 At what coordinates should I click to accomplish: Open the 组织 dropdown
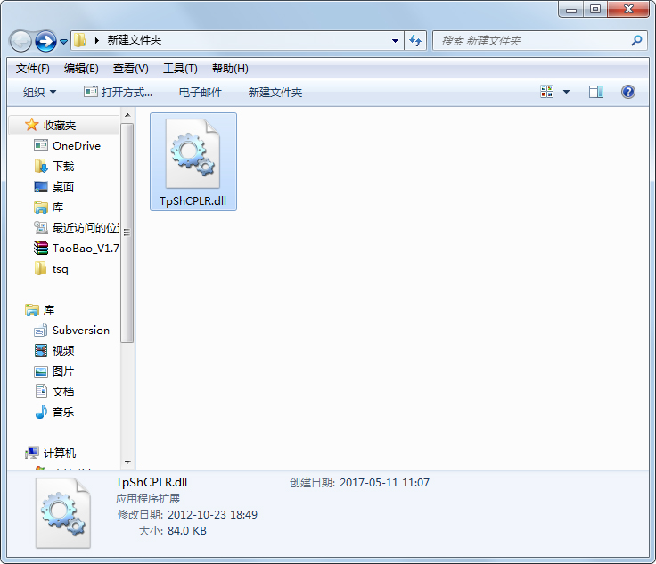pyautogui.click(x=39, y=92)
